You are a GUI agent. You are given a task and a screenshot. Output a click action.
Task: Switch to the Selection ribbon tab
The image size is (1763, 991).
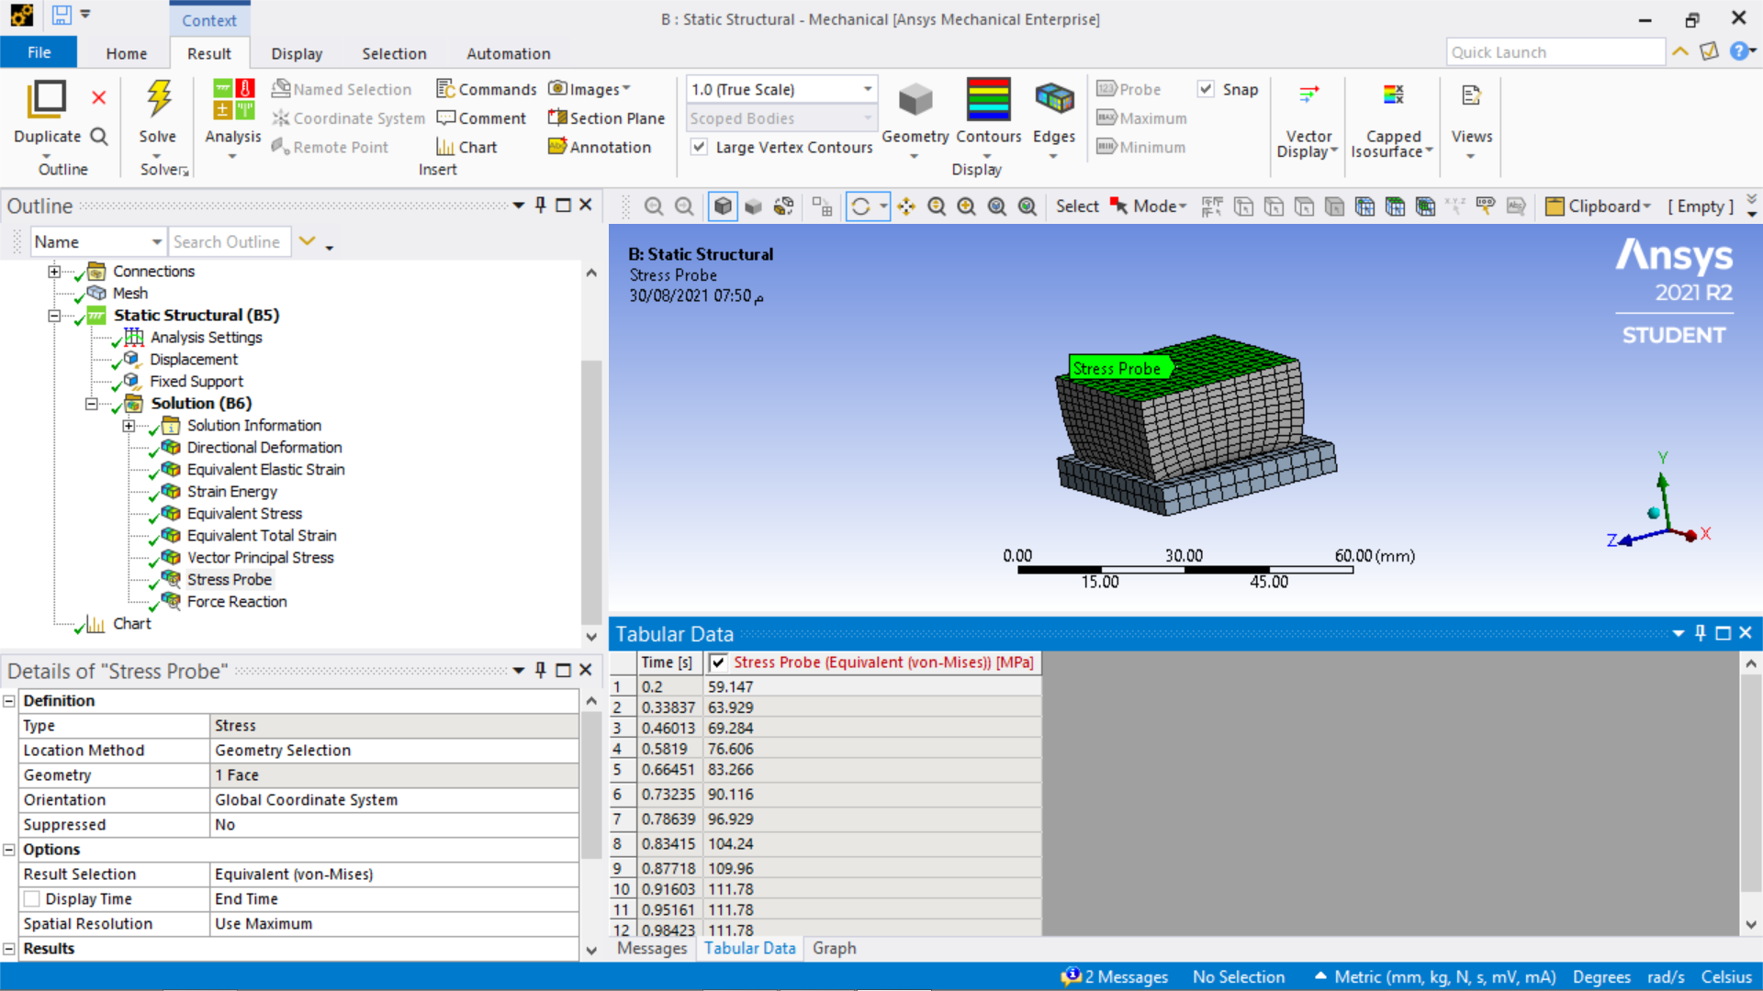click(x=394, y=53)
